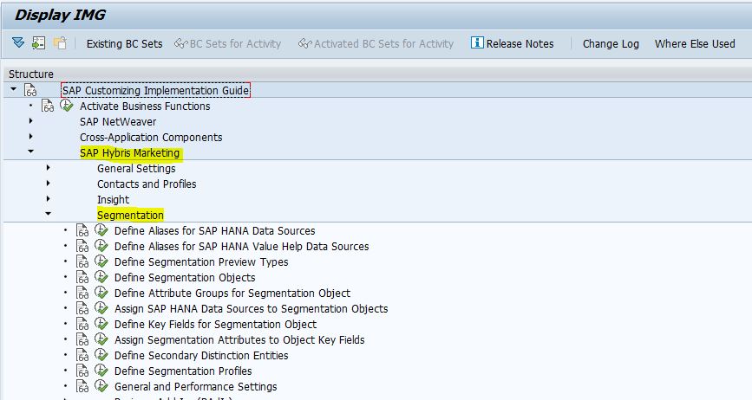Select 'Assign SAP HANA Data Sources to Segmentation Objects' text
752x400 pixels.
pos(252,308)
